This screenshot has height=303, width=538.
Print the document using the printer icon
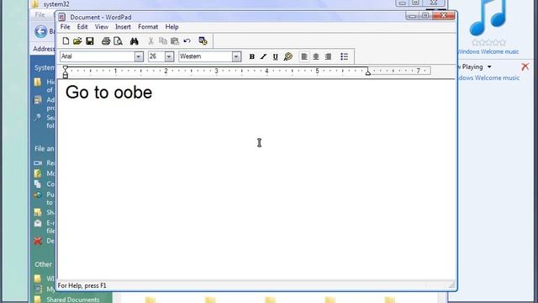(x=106, y=41)
